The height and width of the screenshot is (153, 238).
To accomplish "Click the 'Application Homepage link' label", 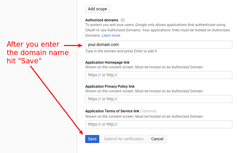I will tap(107, 62).
